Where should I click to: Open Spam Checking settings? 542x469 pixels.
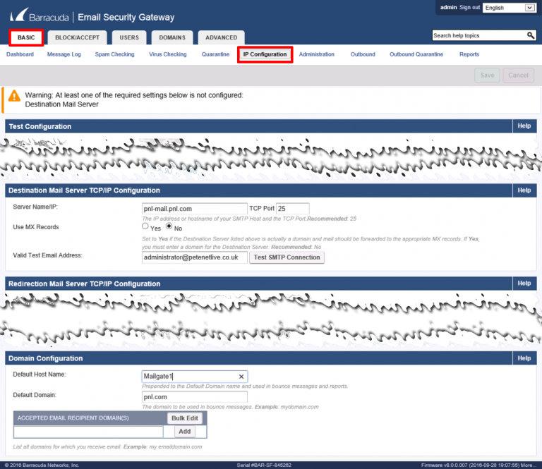(x=114, y=54)
